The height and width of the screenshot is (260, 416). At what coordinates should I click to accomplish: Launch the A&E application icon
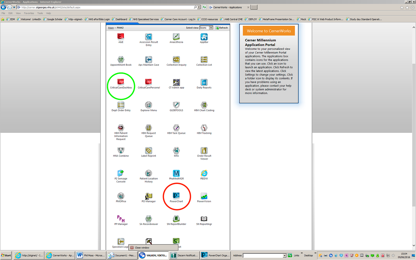121,37
